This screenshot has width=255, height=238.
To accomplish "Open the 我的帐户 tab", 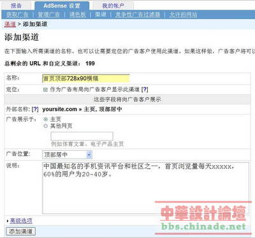I will (113, 6).
